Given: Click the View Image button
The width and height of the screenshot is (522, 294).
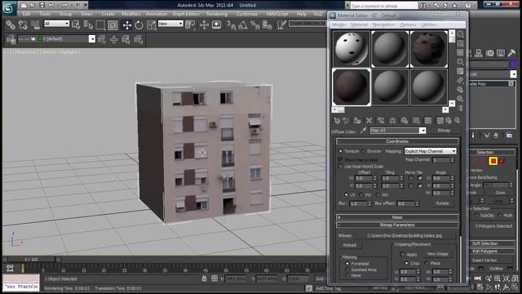Looking at the screenshot, I should [x=437, y=254].
